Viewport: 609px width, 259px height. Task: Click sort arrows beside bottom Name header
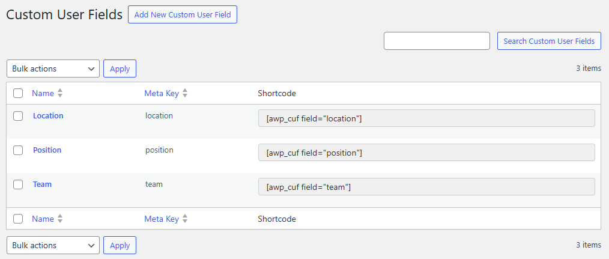point(60,219)
